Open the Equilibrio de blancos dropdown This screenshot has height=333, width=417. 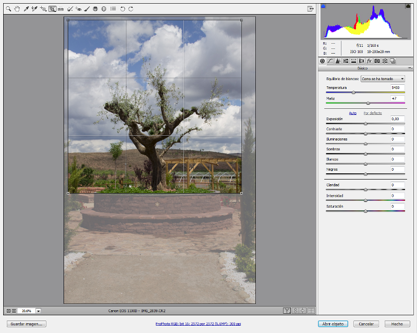(383, 79)
